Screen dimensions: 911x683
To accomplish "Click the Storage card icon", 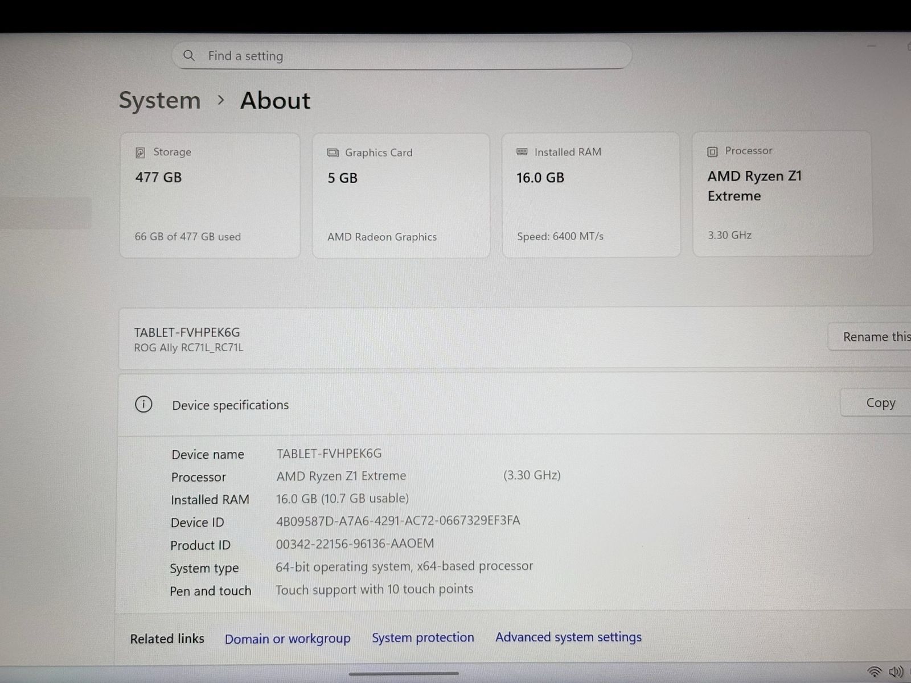I will [x=140, y=153].
